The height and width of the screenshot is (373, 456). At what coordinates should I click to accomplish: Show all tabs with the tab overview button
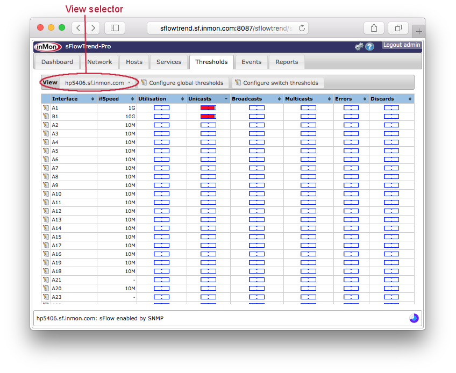[398, 28]
